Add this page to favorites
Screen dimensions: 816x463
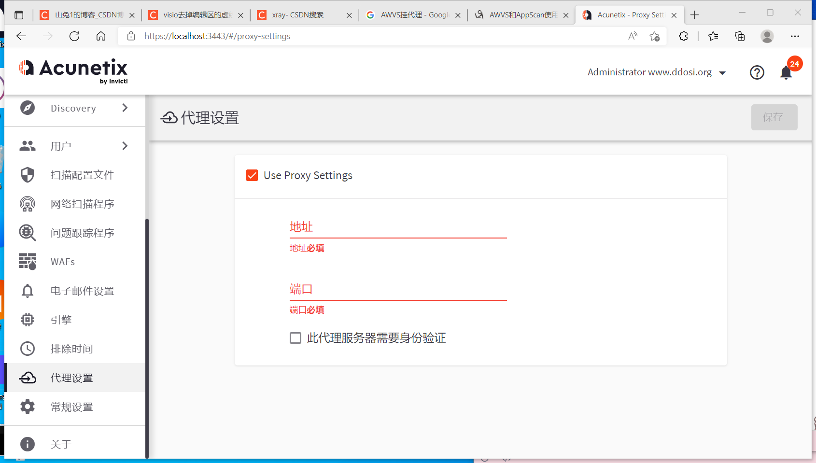[655, 36]
